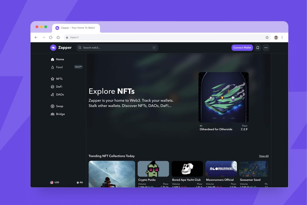Click the DeFi sidebar icon

coord(53,87)
